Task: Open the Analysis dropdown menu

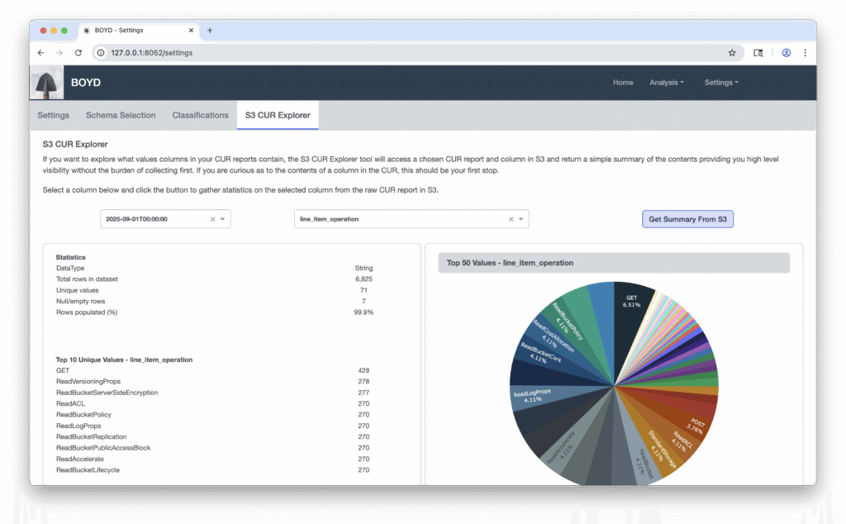Action: [666, 83]
